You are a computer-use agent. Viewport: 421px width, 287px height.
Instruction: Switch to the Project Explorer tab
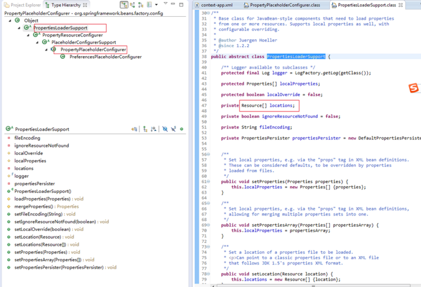22,5
